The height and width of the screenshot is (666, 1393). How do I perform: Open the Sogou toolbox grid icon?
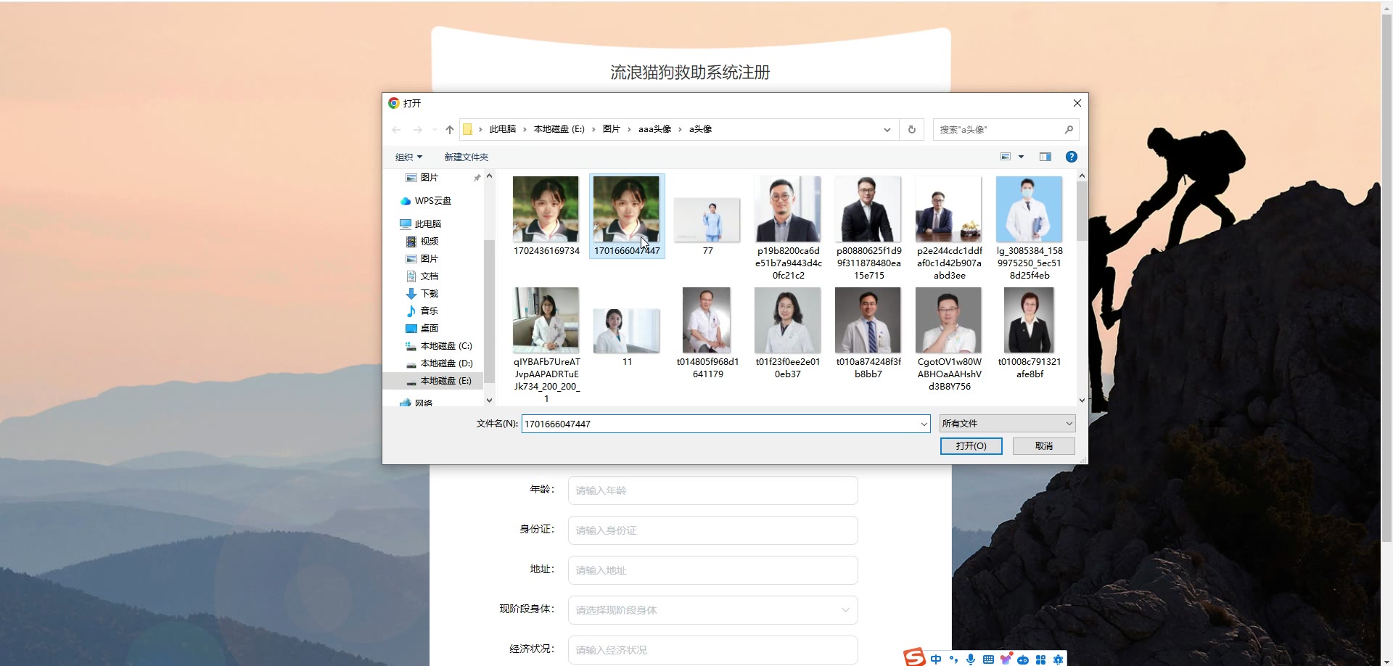coord(1040,659)
